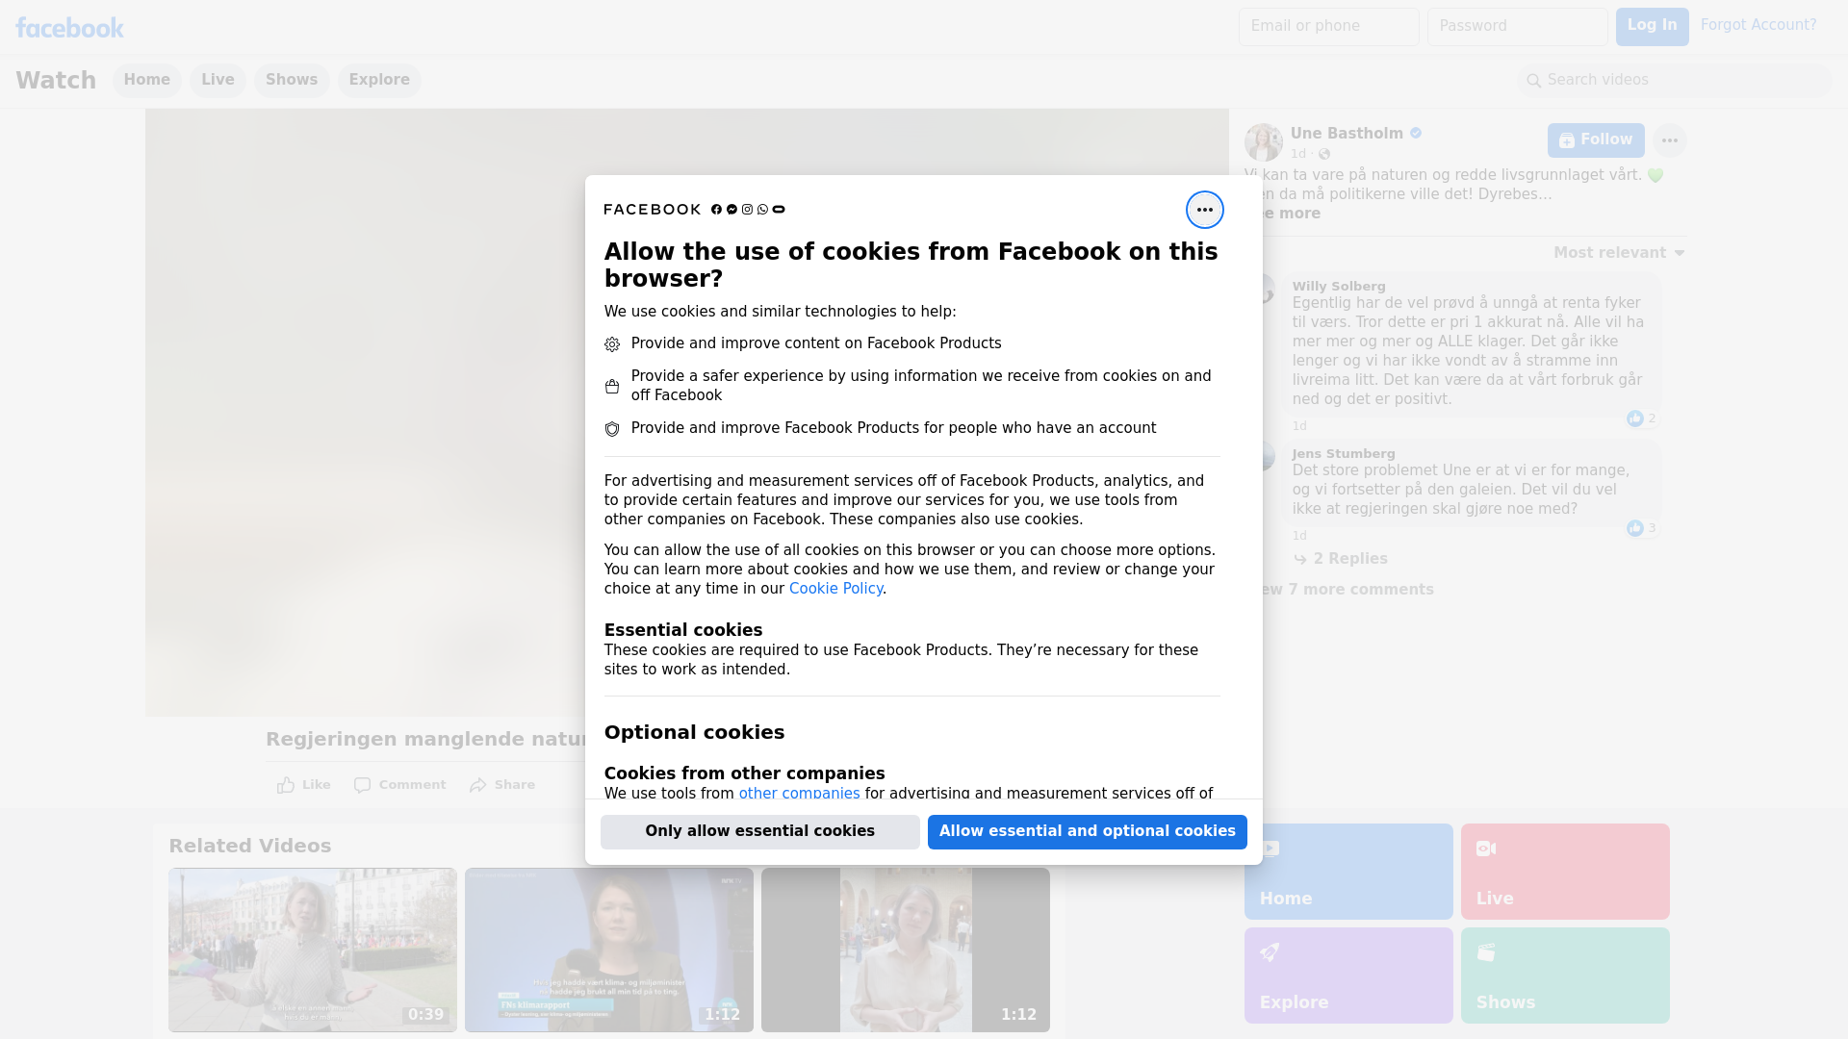Click Une Bastholm profile picture
1848x1039 pixels.
coord(1263,141)
